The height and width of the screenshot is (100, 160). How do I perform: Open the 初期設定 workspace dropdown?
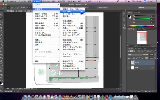coord(147,8)
